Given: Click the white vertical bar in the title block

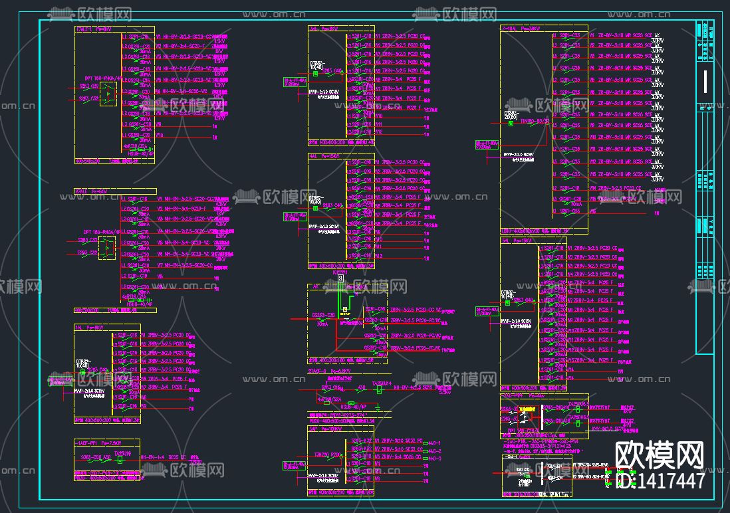Looking at the screenshot, I should tap(705, 82).
